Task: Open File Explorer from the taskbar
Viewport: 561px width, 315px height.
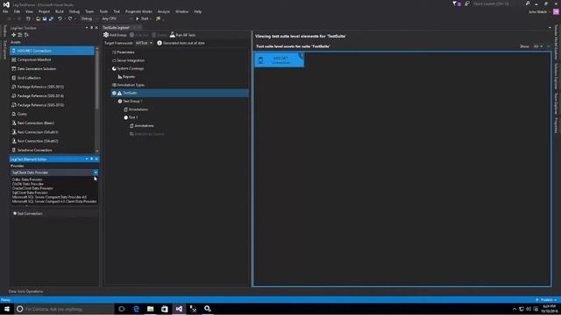Action: click(150, 309)
